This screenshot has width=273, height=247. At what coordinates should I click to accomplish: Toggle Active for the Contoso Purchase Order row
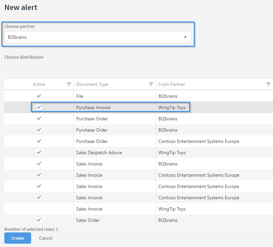pos(39,141)
